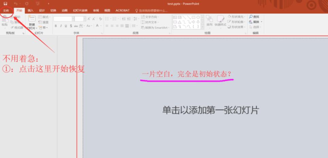328x158 pixels.
Task: Open 形状效果 (Shape Effects) dropdown
Action: point(236,27)
